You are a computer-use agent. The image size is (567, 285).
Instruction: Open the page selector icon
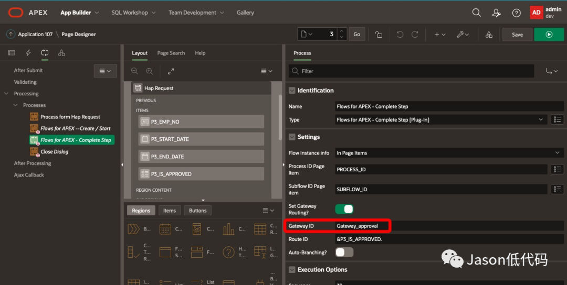[307, 34]
